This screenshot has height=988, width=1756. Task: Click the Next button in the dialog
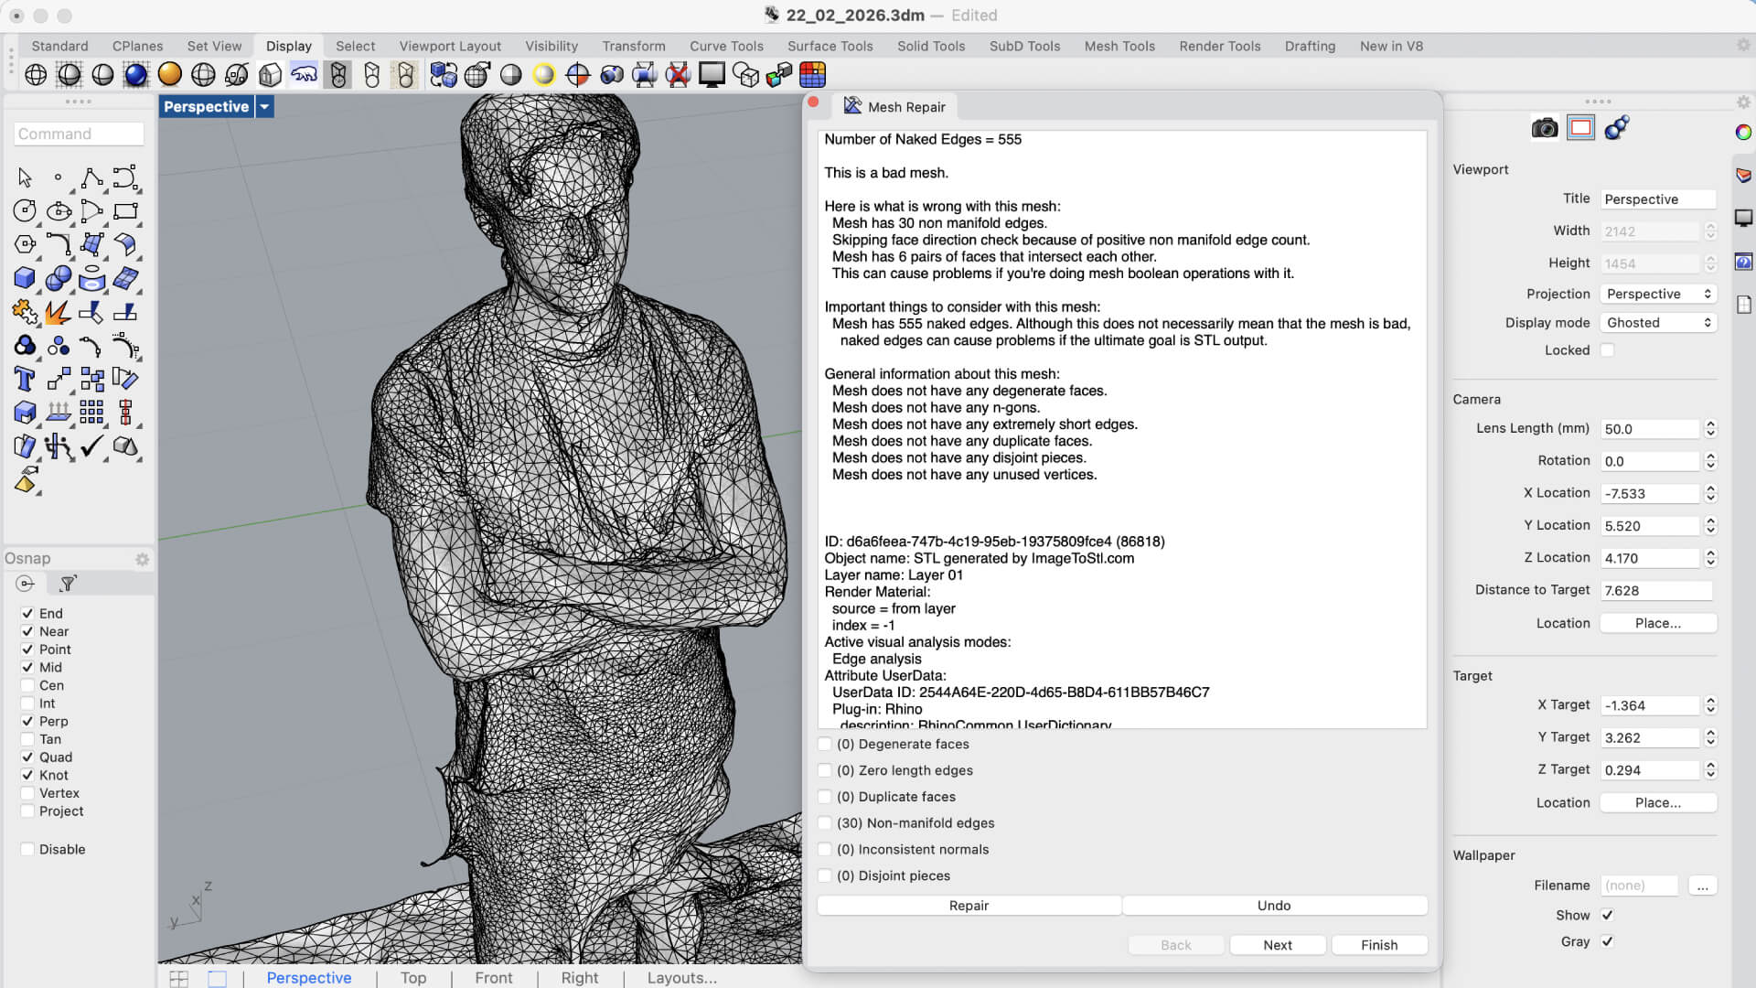pyautogui.click(x=1277, y=945)
